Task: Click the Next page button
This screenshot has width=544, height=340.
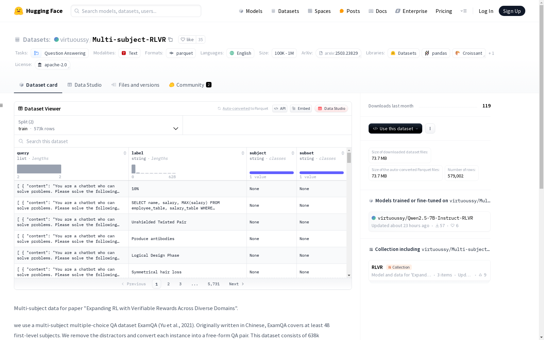Action: point(237,284)
